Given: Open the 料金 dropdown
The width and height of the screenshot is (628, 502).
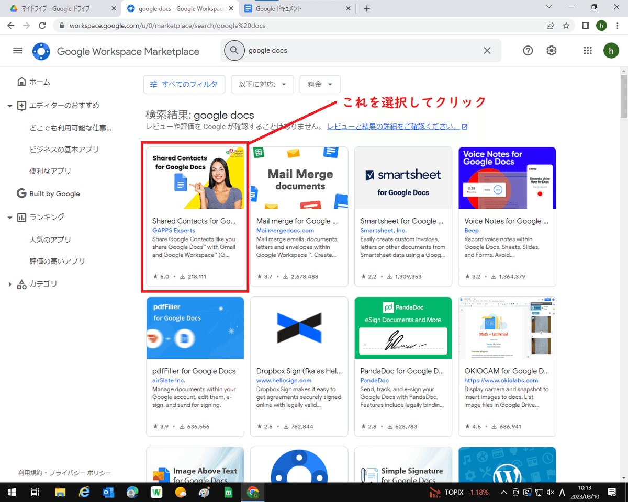Looking at the screenshot, I should click(320, 84).
